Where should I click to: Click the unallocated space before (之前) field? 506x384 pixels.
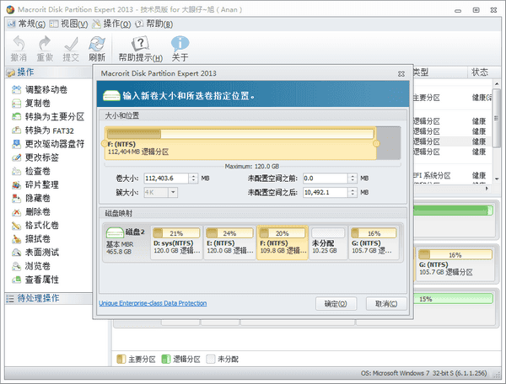(325, 179)
